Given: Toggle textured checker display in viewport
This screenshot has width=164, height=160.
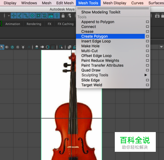Looking at the screenshot, I should click(18, 47).
